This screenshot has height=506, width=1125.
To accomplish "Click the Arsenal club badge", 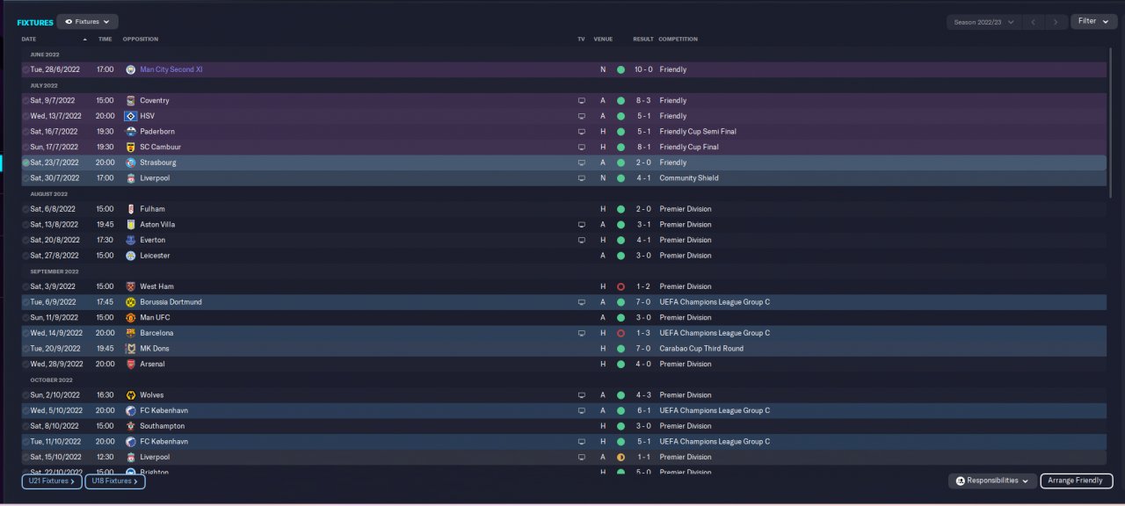I will (x=130, y=364).
